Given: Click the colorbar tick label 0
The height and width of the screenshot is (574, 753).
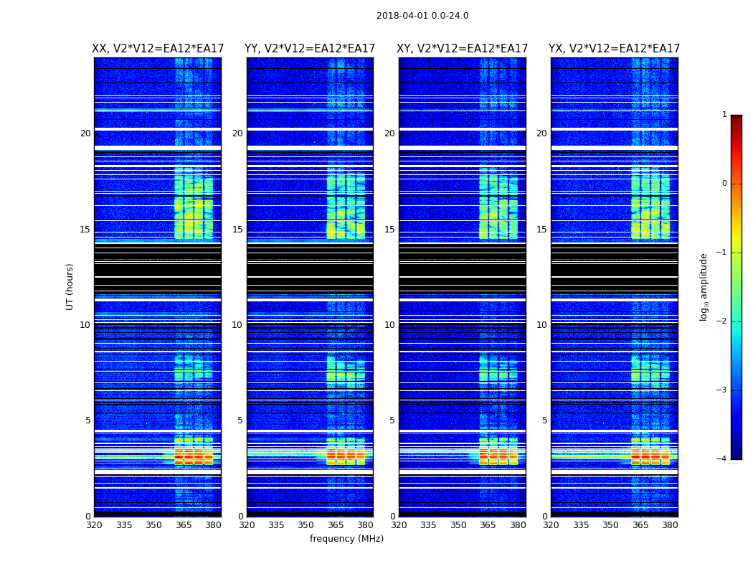Looking at the screenshot, I should point(724,184).
